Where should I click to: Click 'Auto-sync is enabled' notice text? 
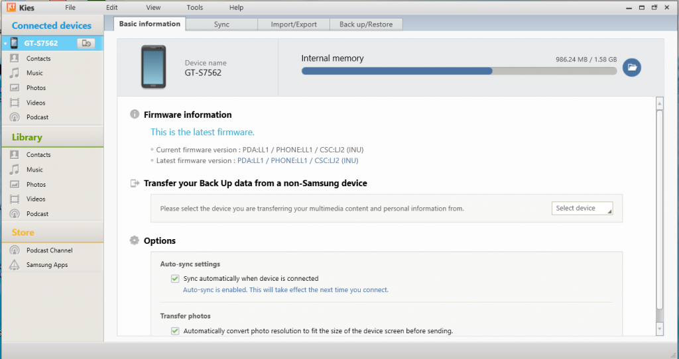coord(285,290)
